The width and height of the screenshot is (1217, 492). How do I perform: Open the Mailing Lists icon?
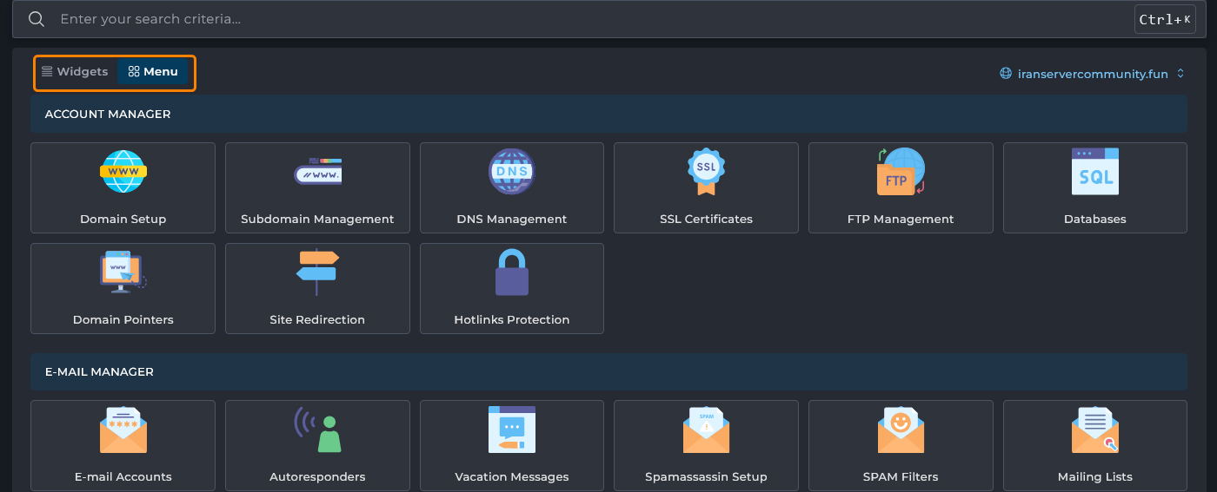1094,430
